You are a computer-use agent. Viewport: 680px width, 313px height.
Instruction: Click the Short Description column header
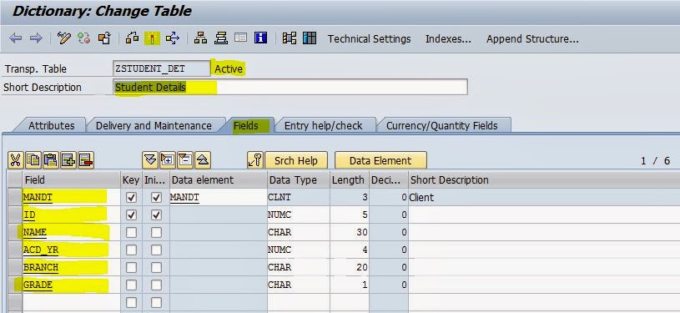pyautogui.click(x=544, y=179)
